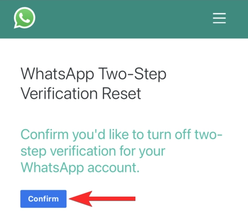
Task: Click the word "Reset" in the heading
Action: point(122,93)
